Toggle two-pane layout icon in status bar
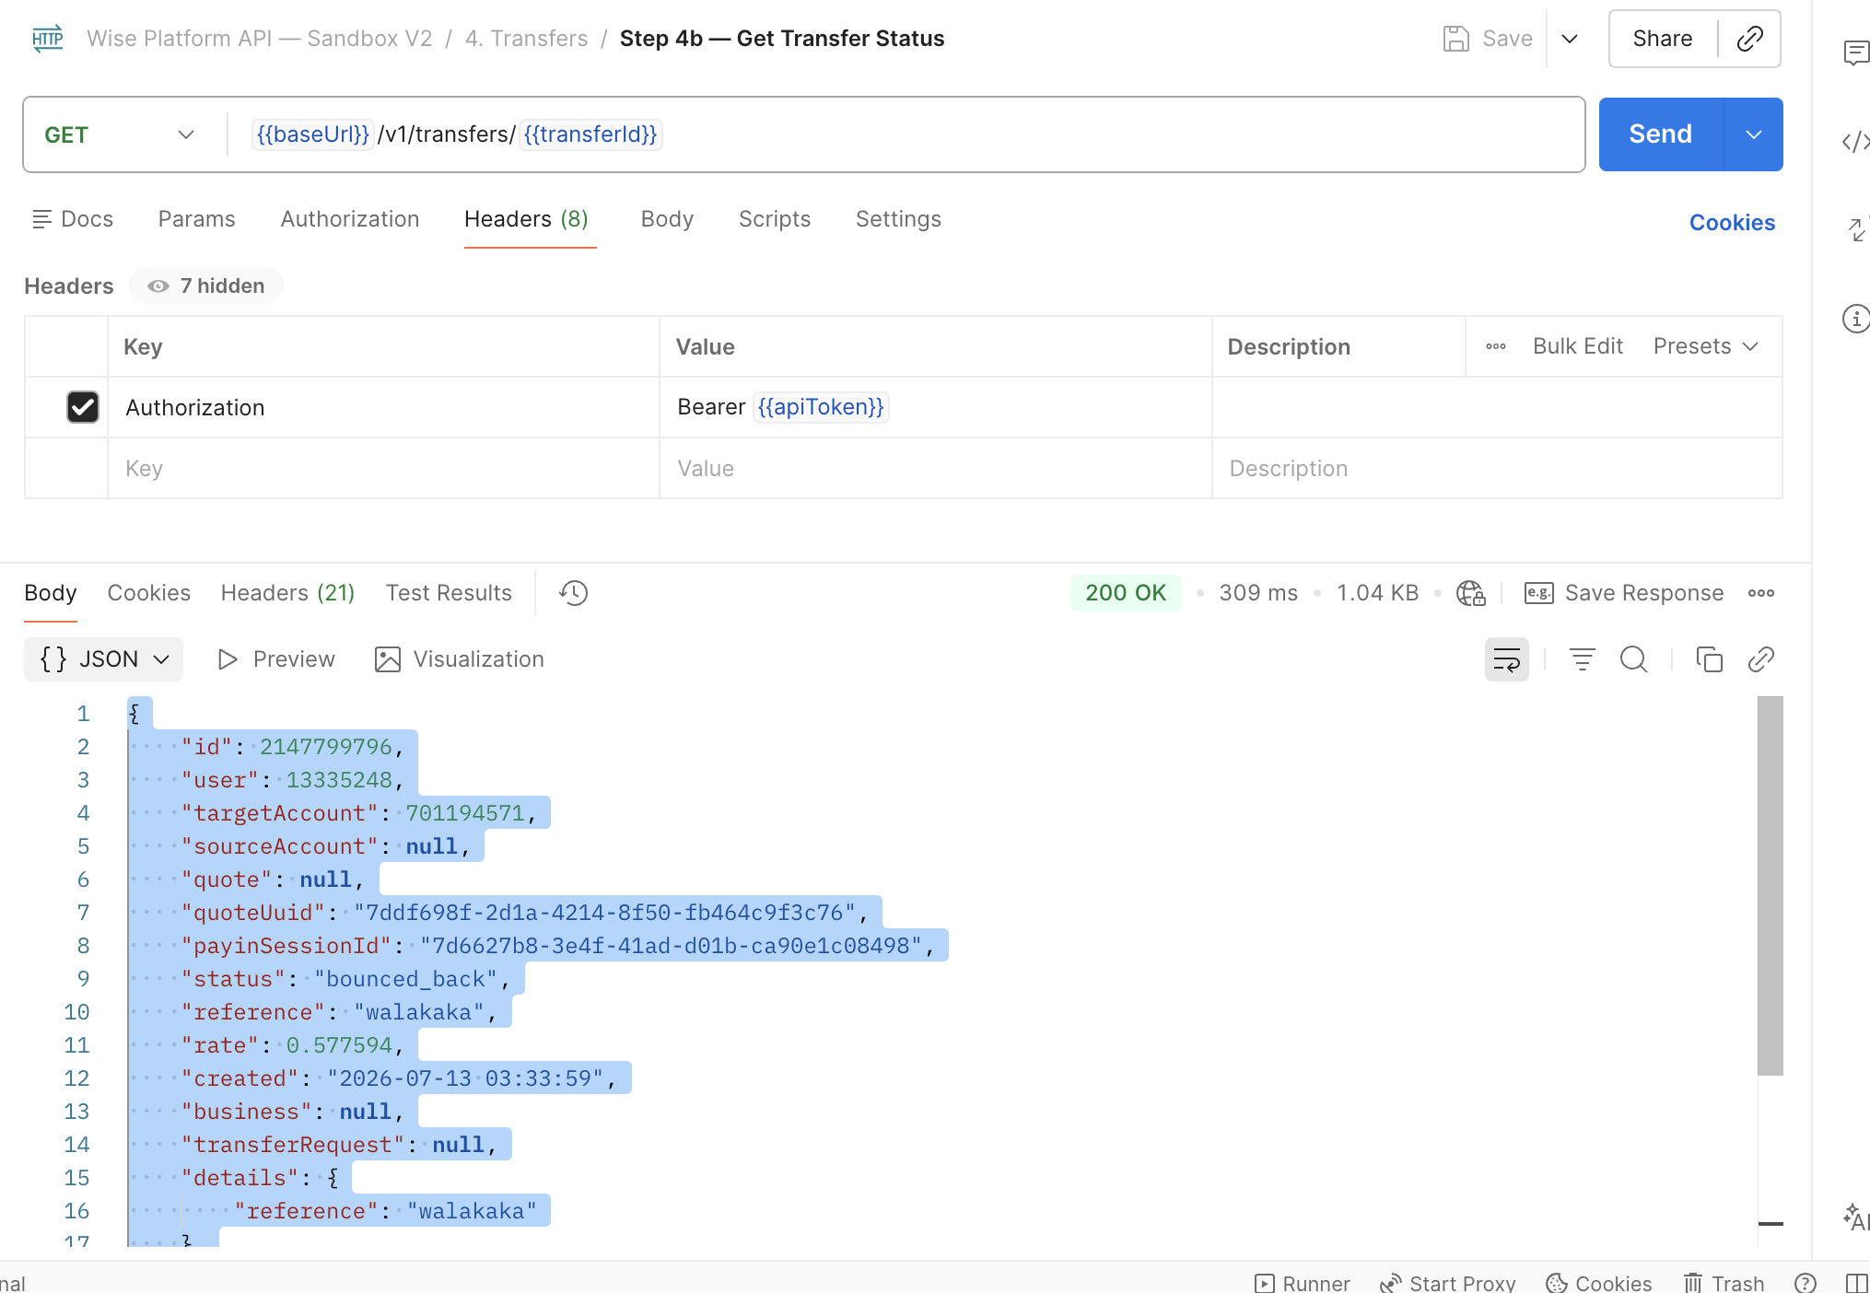Viewport: 1870px width, 1293px height. coord(1857,1283)
